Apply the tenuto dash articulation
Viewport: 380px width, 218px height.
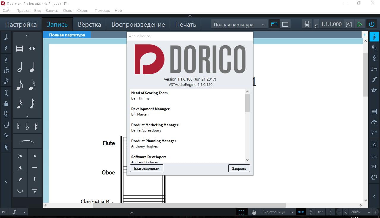pyautogui.click(x=35, y=168)
